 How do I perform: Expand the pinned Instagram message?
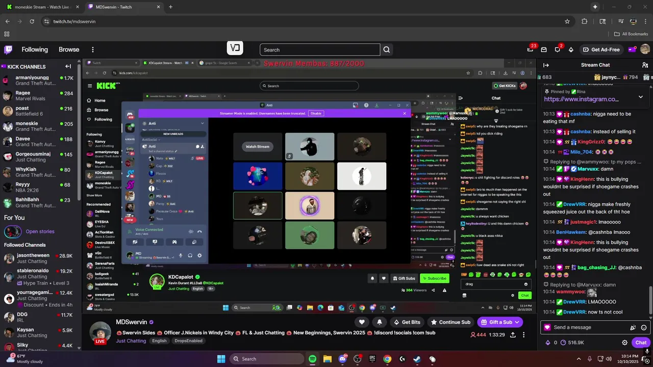tap(641, 97)
